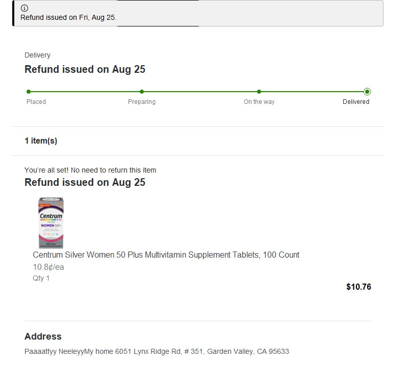Click the Delivered circle marker on tracker
The width and height of the screenshot is (408, 390).
pos(367,92)
